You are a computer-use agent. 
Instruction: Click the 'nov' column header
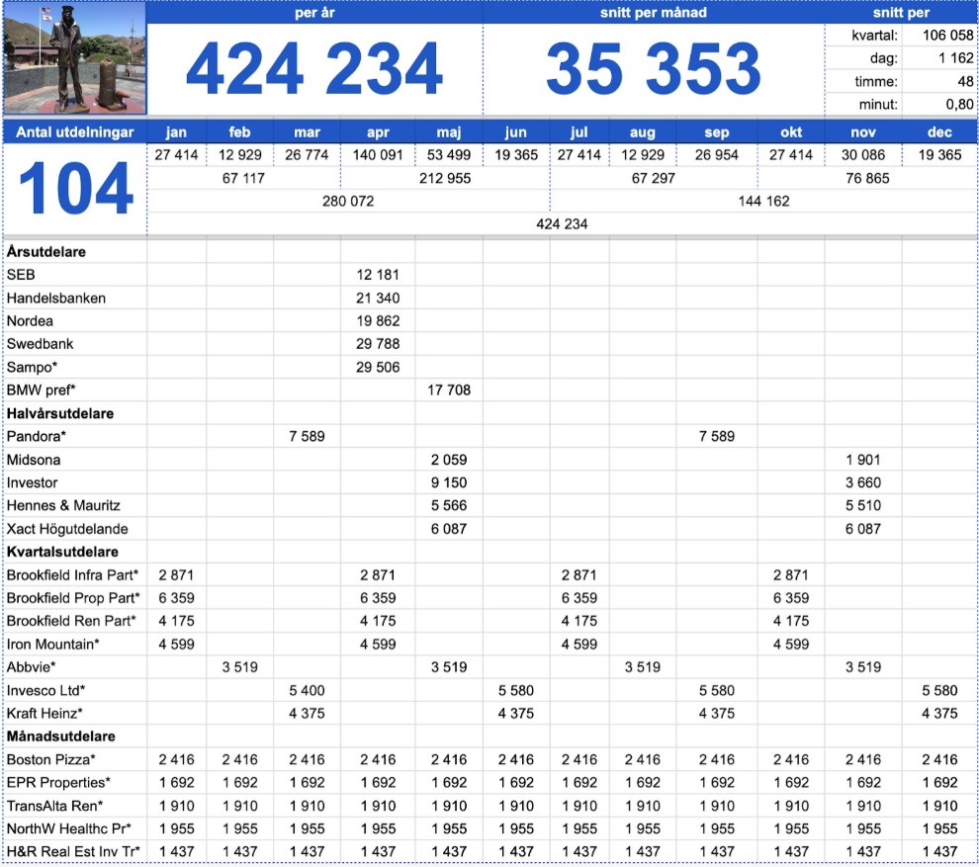pos(863,132)
